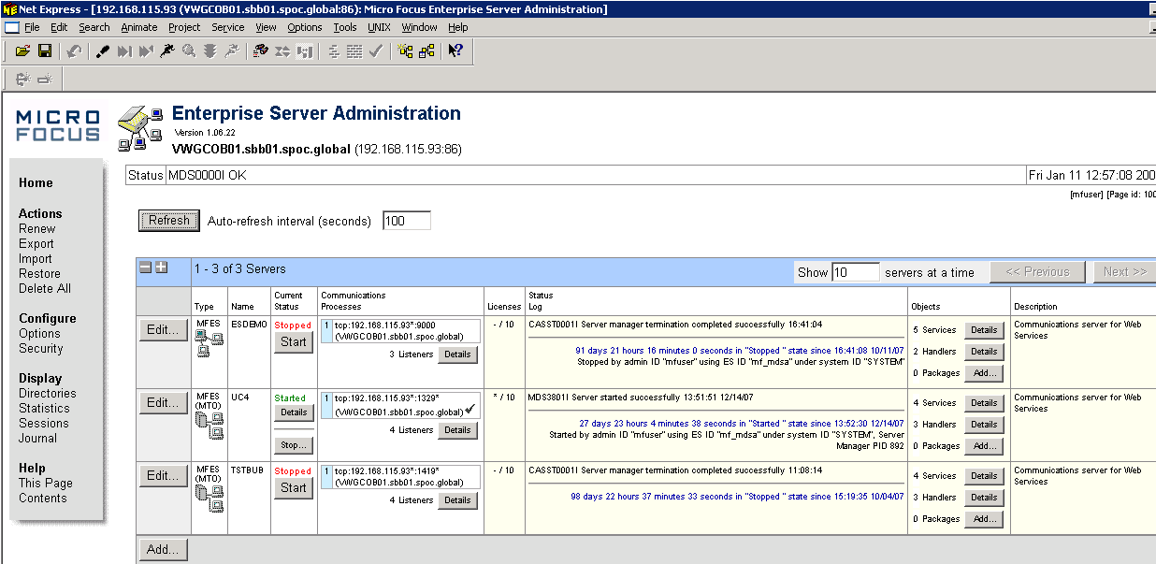Click the open folder toolbar icon

[22, 51]
